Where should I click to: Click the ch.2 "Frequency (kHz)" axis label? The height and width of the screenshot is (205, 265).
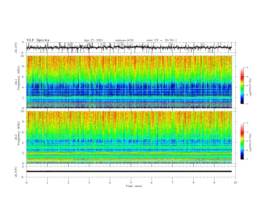tap(18, 133)
